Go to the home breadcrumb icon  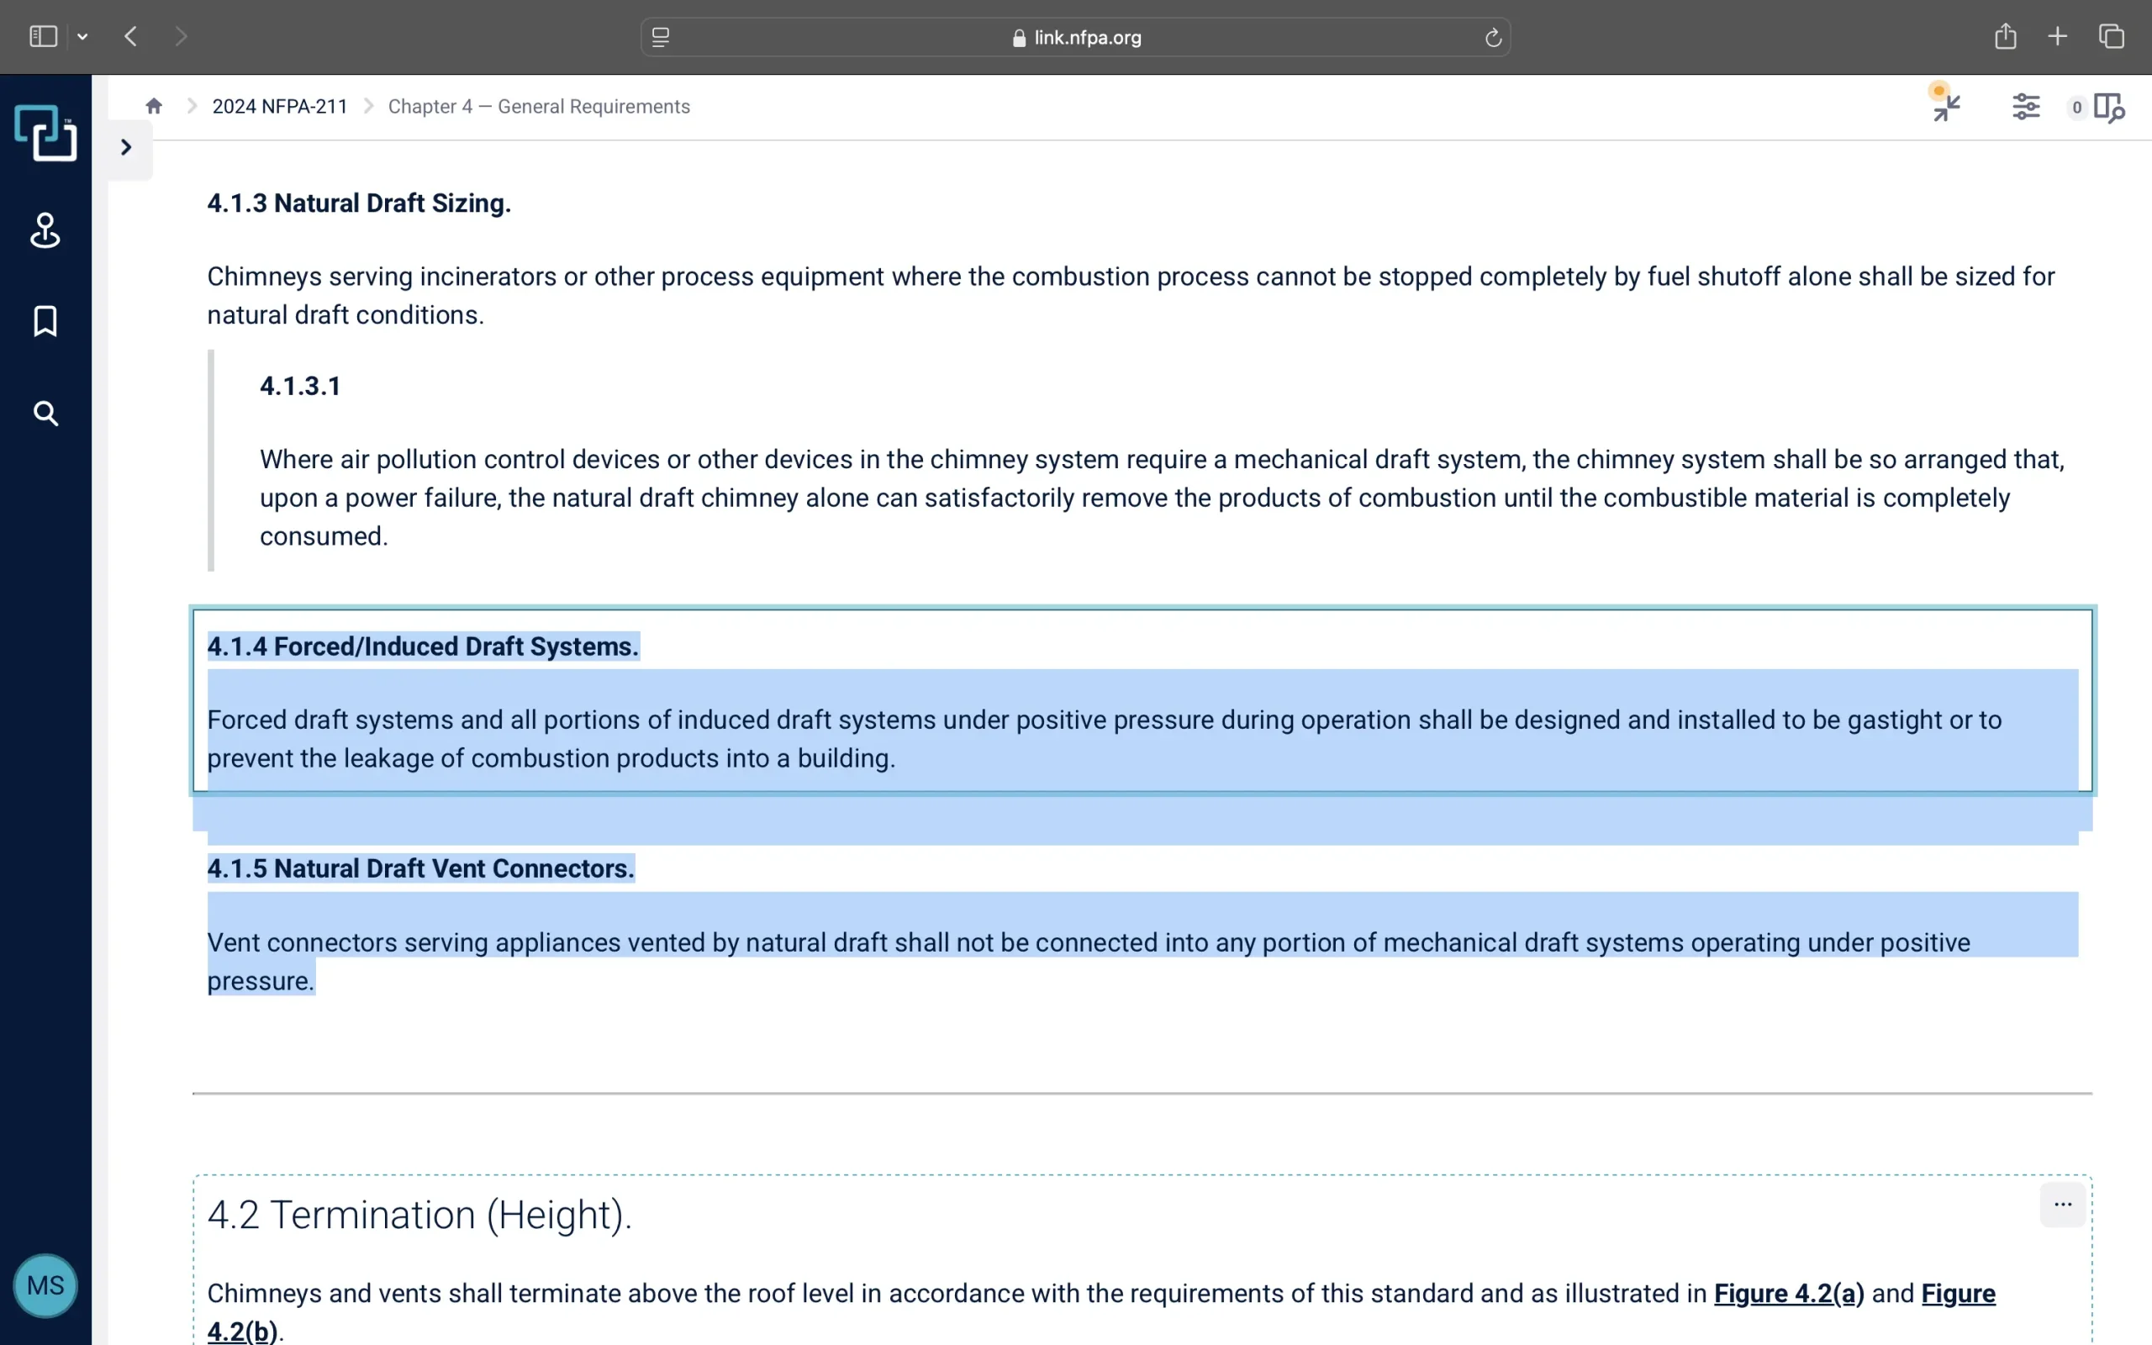pyautogui.click(x=154, y=106)
